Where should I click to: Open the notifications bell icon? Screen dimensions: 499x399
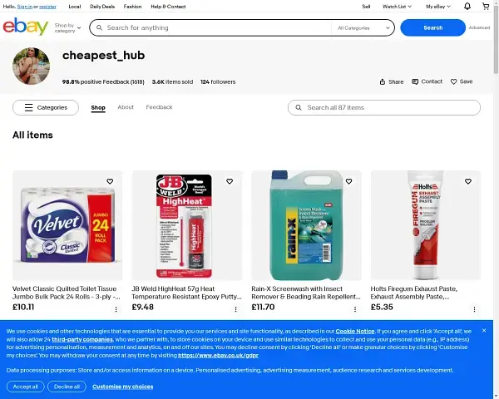tap(467, 7)
